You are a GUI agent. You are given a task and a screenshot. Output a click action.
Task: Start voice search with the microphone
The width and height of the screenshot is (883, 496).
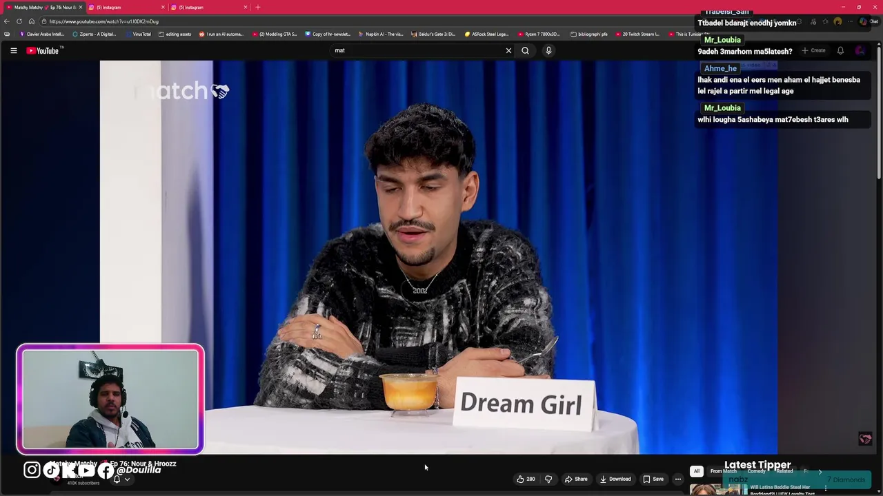click(548, 50)
